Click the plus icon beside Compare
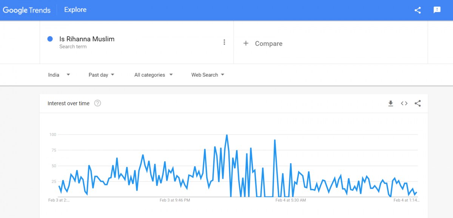Viewport: 453px width, 218px height. tap(246, 43)
